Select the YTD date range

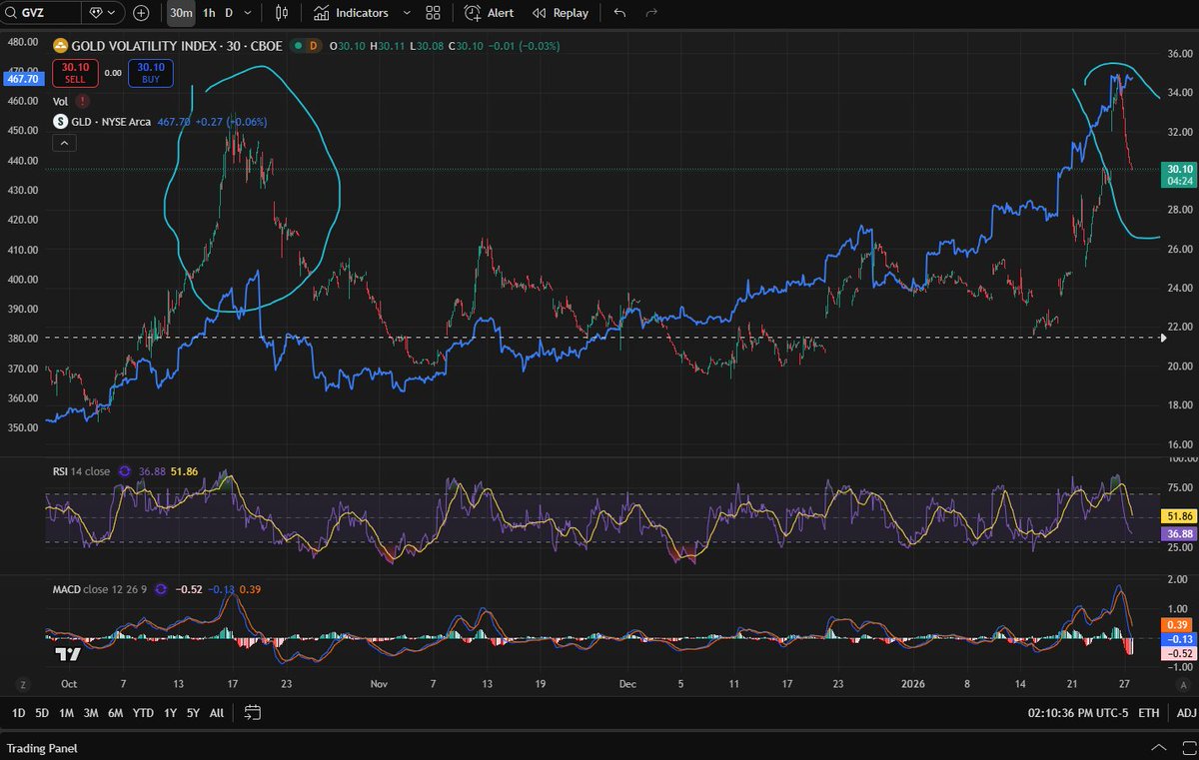[143, 713]
